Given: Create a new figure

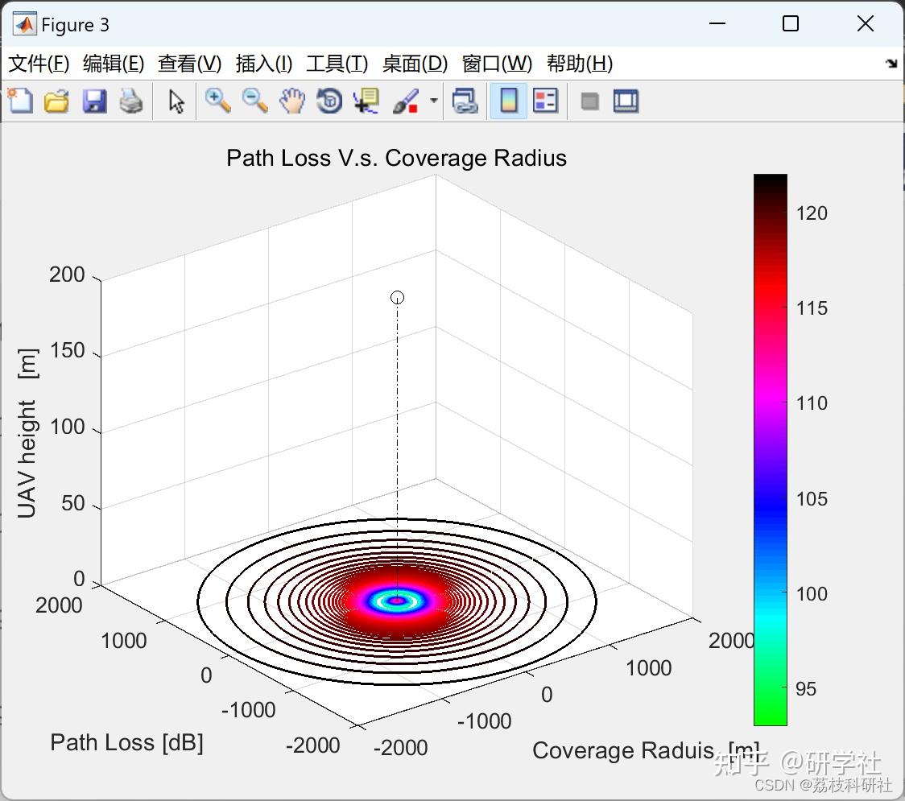Looking at the screenshot, I should 20,101.
